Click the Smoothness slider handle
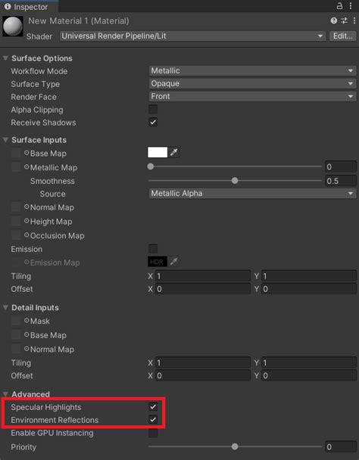This screenshot has width=359, height=460. coord(235,181)
